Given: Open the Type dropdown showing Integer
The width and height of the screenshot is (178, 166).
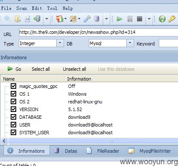Looking at the screenshot, I should tap(60, 43).
